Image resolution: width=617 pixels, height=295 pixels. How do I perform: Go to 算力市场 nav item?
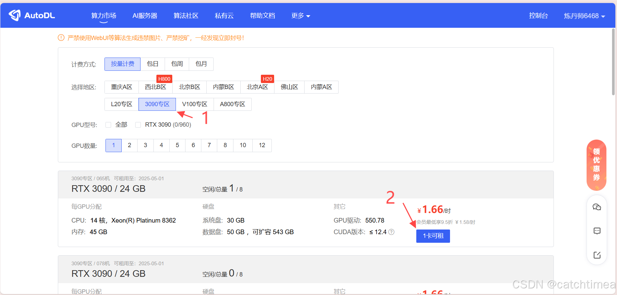(104, 16)
